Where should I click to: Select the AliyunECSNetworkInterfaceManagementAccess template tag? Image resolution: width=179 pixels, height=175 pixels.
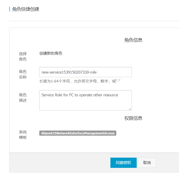78,133
